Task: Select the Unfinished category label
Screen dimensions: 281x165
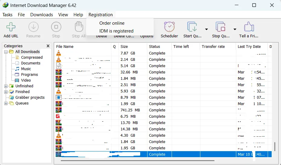Action: click(x=24, y=86)
